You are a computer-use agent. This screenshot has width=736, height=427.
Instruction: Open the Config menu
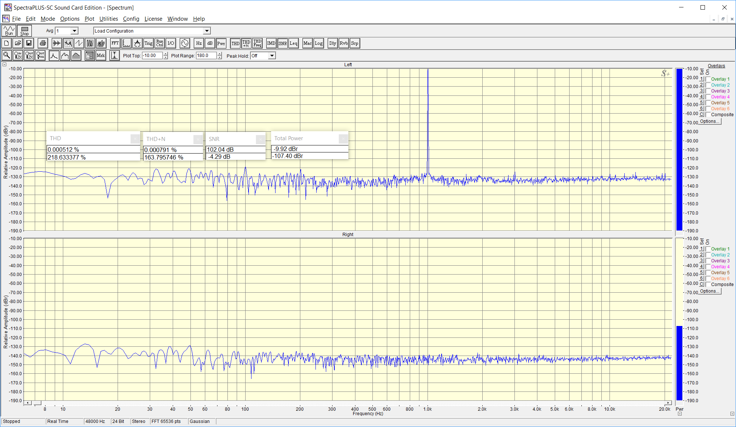(x=131, y=19)
